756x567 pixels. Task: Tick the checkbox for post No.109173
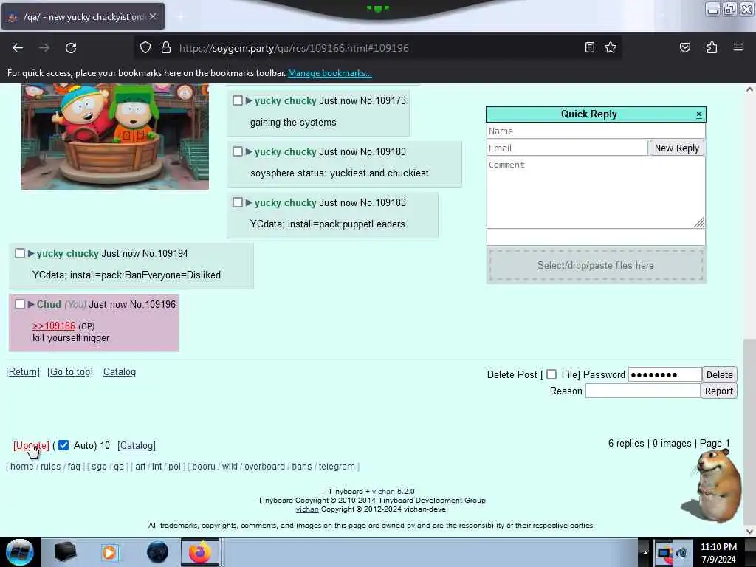click(237, 100)
